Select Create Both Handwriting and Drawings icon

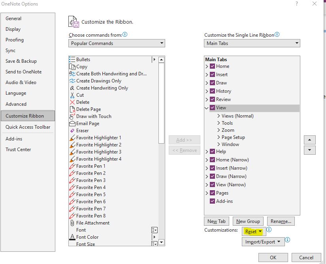72,74
